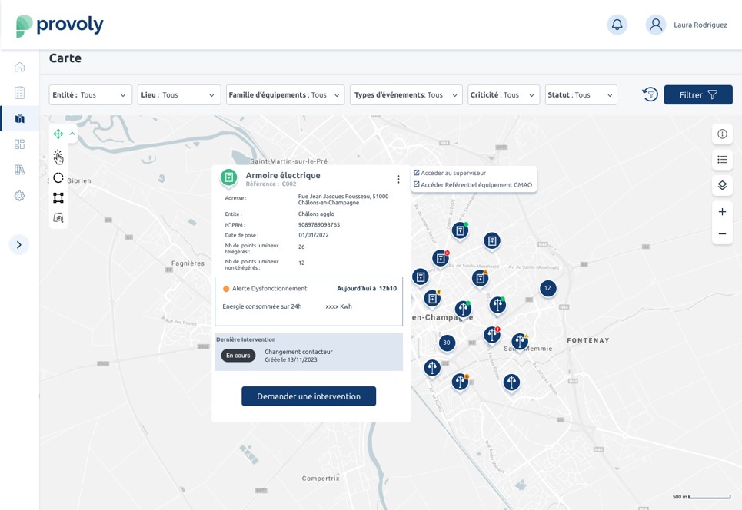Open the map information icon
This screenshot has width=742, height=510.
click(x=722, y=134)
